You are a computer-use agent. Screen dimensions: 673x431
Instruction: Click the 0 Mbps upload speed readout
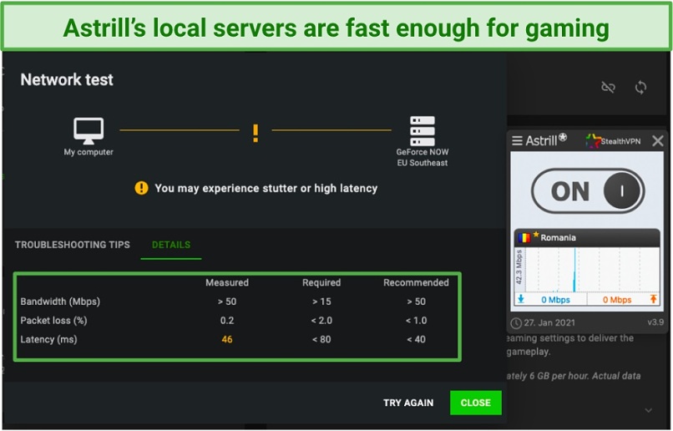coord(617,300)
